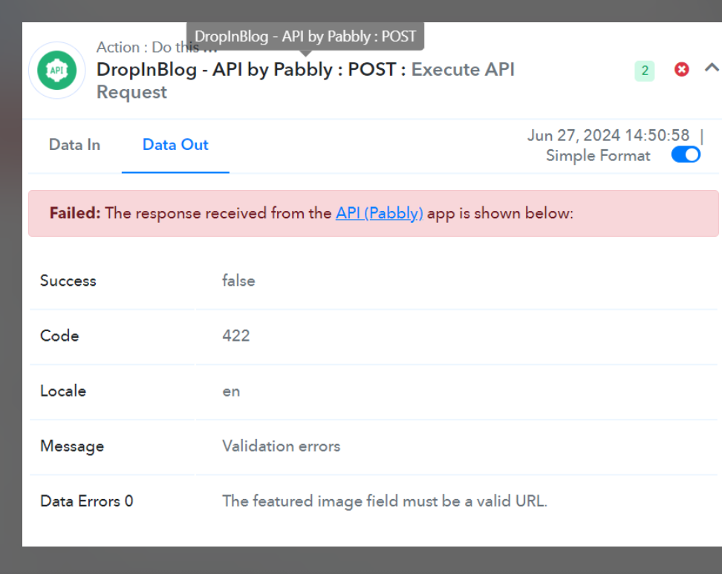Click the Success field label
This screenshot has height=574, width=722.
(x=68, y=281)
